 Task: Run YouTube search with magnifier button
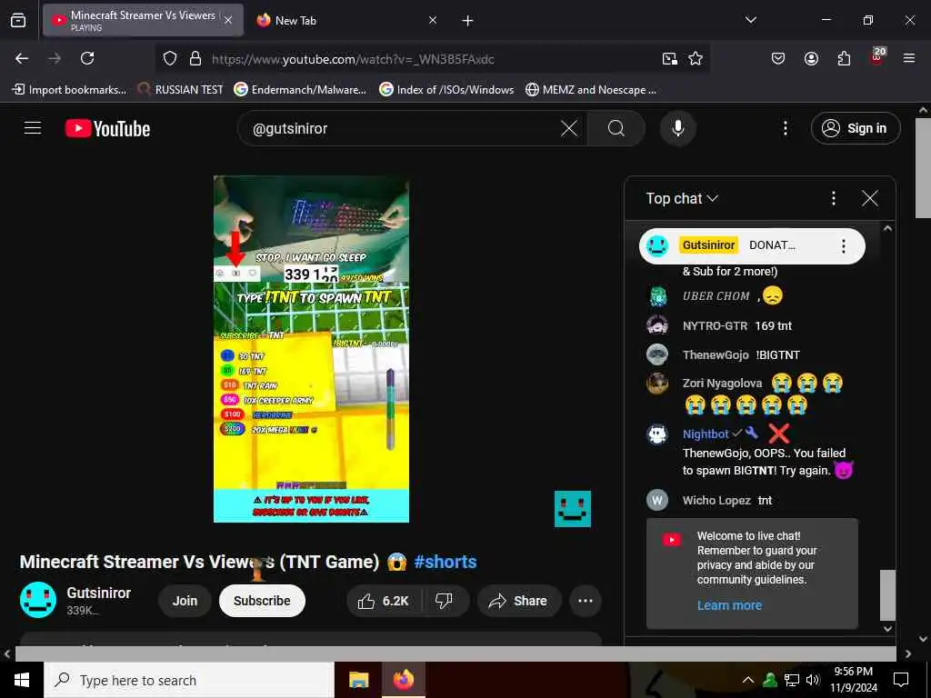pos(616,128)
